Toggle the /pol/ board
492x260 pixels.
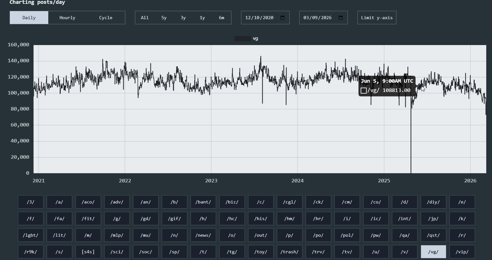347,235
